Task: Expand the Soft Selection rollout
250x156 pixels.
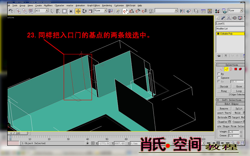Action: [230, 100]
